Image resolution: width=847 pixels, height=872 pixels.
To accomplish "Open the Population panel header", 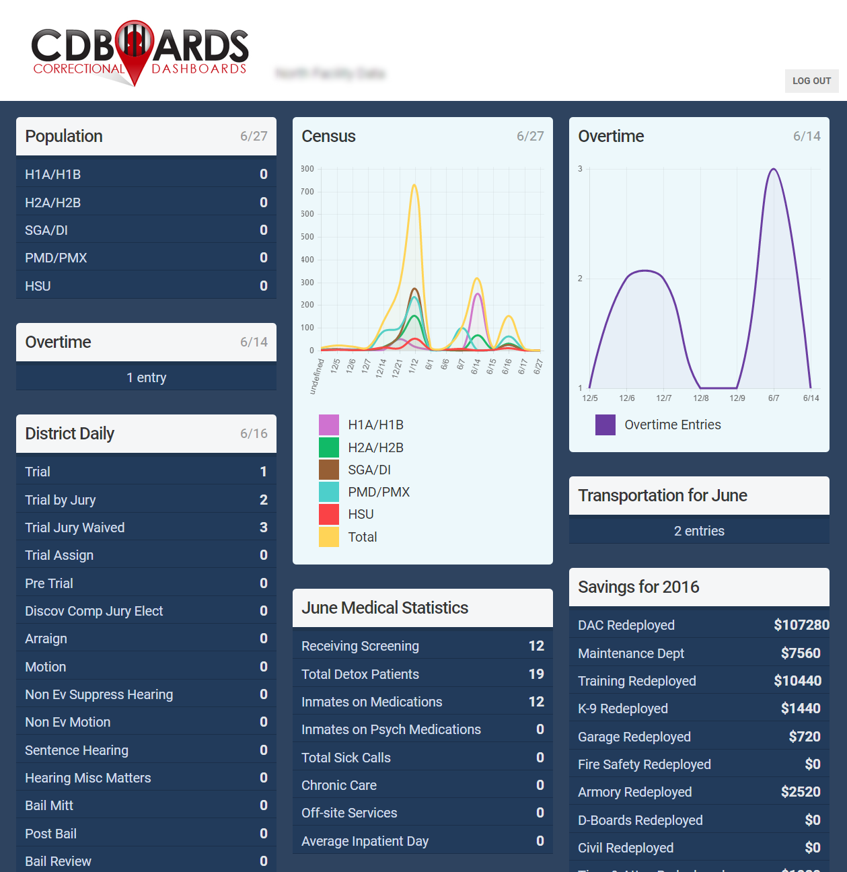I will pyautogui.click(x=146, y=137).
